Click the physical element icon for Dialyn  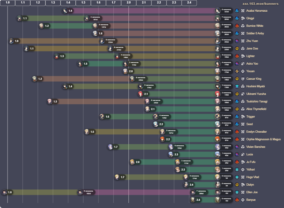coord(237,185)
